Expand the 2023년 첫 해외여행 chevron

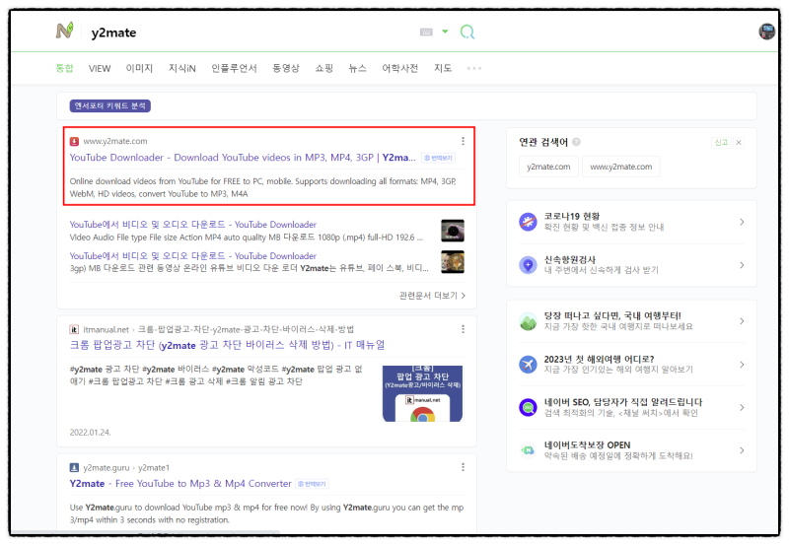[742, 365]
